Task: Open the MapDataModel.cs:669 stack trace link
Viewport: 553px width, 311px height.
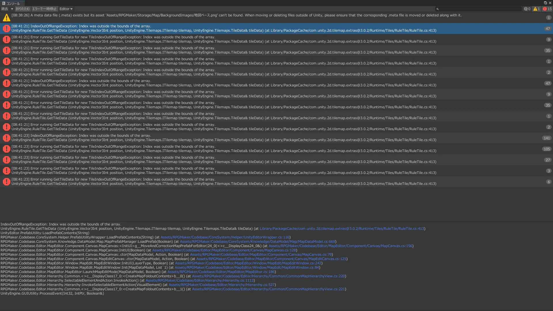Action: (257, 242)
